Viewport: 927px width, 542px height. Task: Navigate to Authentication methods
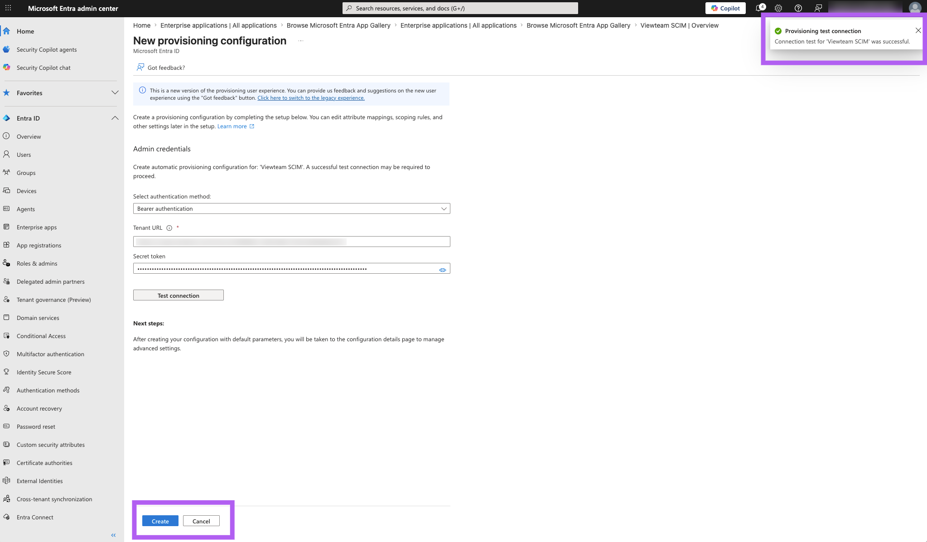tap(48, 390)
